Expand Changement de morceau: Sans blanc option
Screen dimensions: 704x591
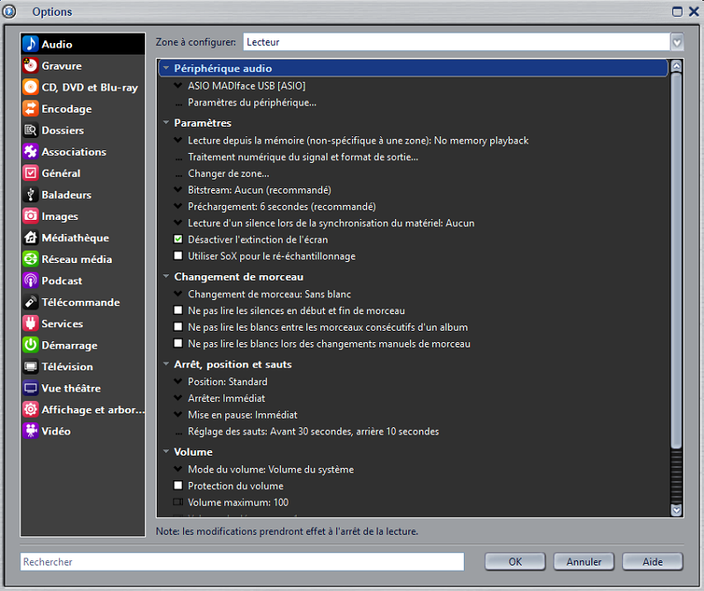click(179, 294)
